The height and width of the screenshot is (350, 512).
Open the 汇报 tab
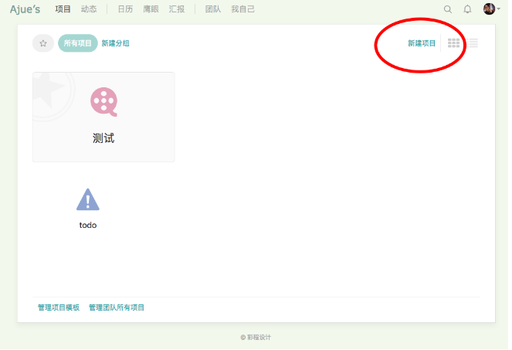177,9
